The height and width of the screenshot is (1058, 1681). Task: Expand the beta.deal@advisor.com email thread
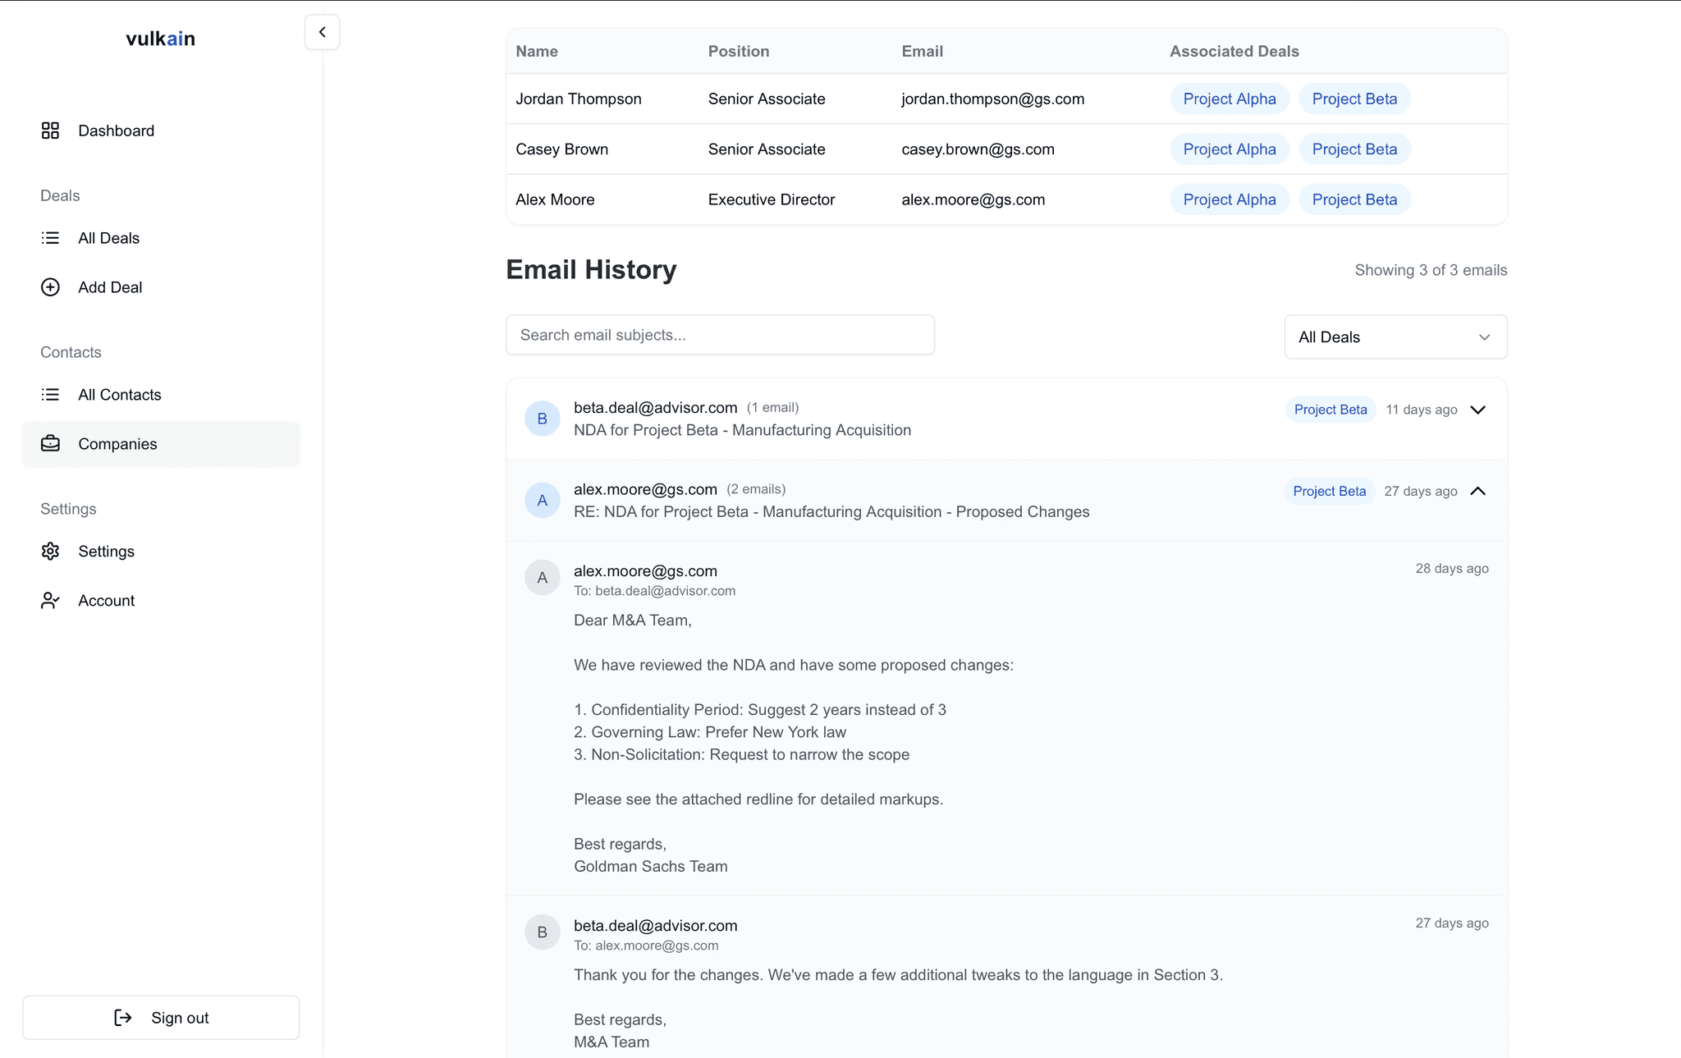(1477, 410)
